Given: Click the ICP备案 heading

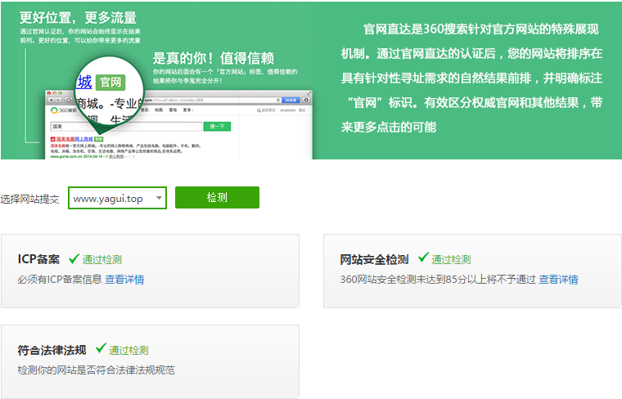Looking at the screenshot, I should [38, 259].
